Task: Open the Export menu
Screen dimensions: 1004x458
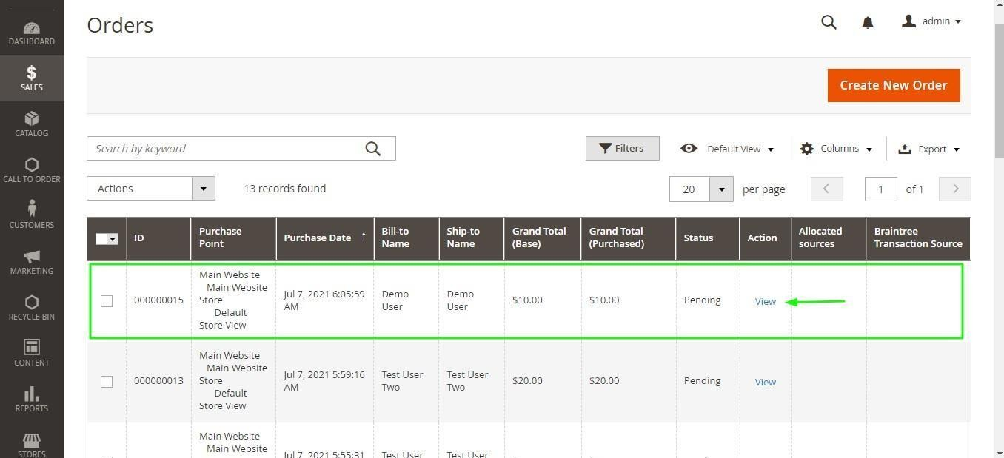Action: coord(928,149)
